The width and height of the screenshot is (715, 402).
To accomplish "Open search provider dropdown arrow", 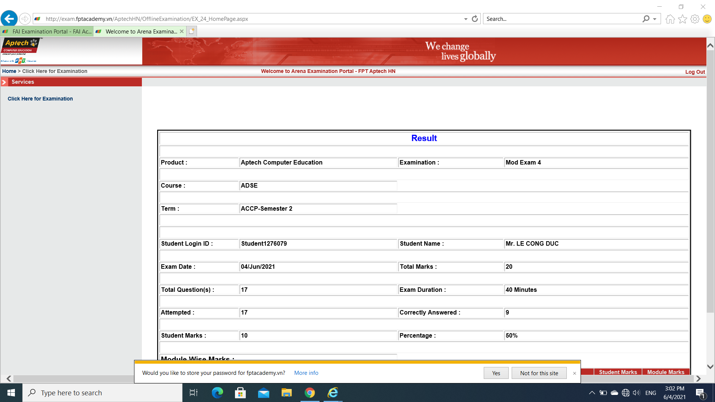I will (655, 19).
